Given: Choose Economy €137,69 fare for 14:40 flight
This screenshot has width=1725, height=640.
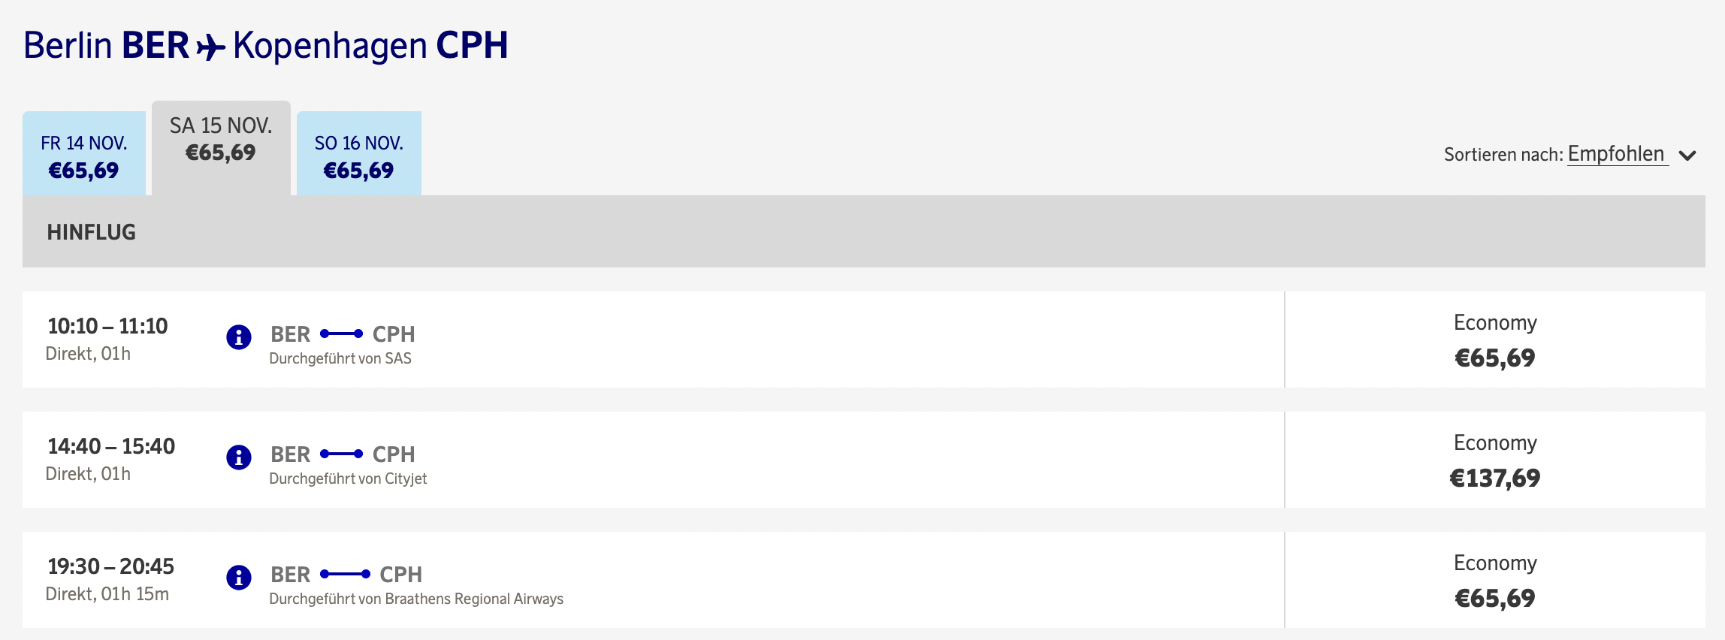Looking at the screenshot, I should point(1494,461).
